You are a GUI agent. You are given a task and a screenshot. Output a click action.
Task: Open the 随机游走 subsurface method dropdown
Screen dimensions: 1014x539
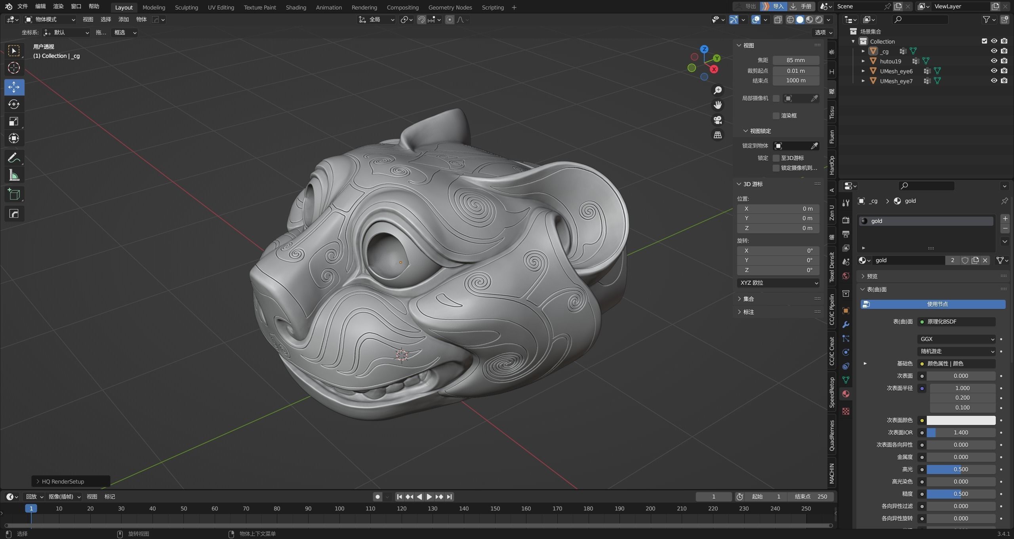956,351
